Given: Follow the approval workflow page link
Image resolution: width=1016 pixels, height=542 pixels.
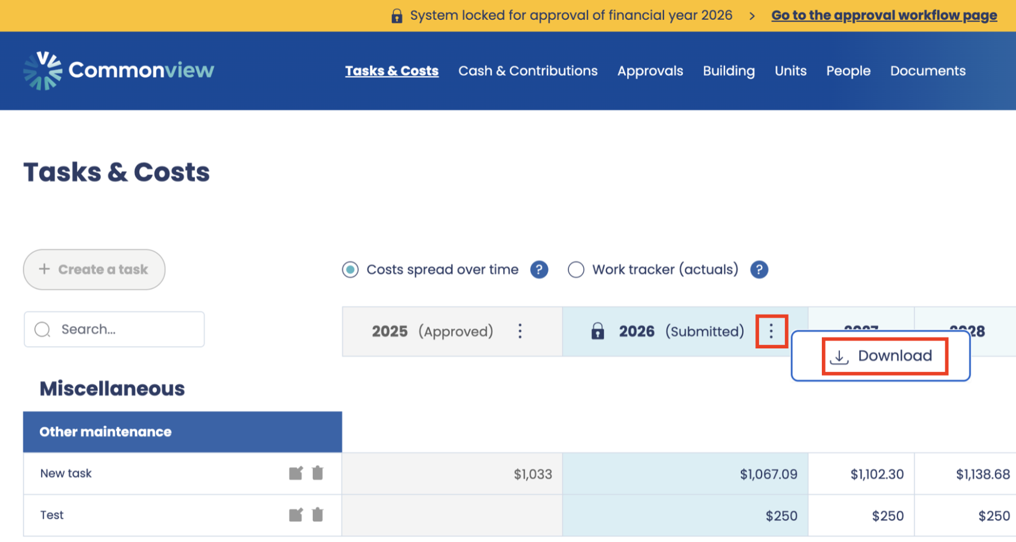Looking at the screenshot, I should 884,15.
